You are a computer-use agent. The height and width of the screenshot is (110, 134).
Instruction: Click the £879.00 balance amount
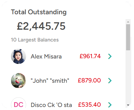tap(89, 80)
